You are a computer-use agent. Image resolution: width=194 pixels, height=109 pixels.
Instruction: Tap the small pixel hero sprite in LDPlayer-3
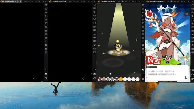coord(167,59)
